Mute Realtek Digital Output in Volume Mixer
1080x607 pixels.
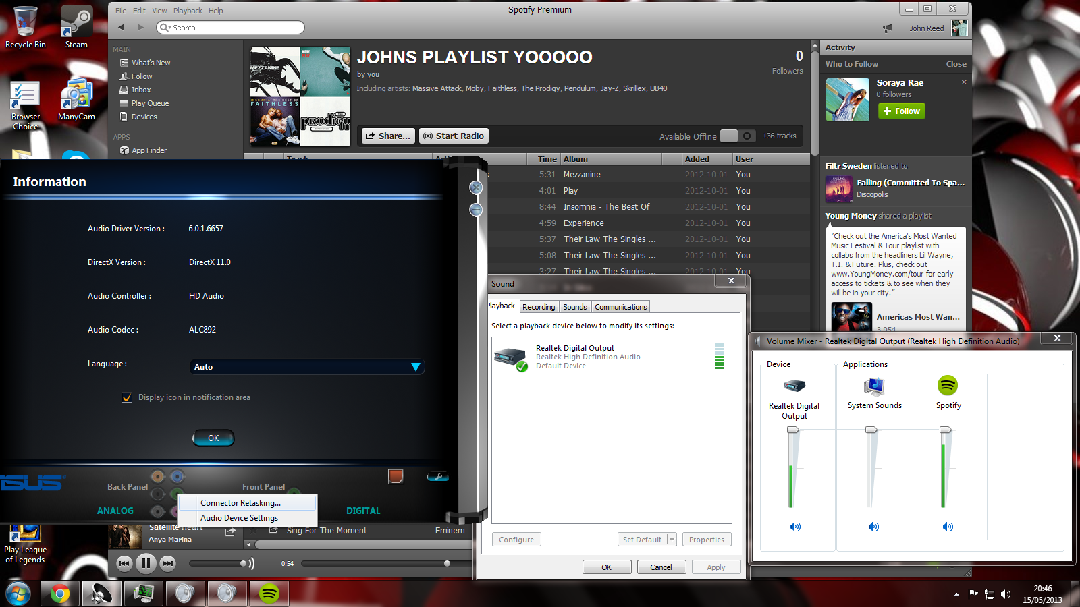tap(795, 527)
